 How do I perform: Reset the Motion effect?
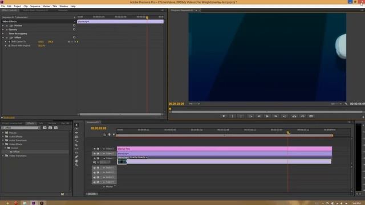click(74, 25)
